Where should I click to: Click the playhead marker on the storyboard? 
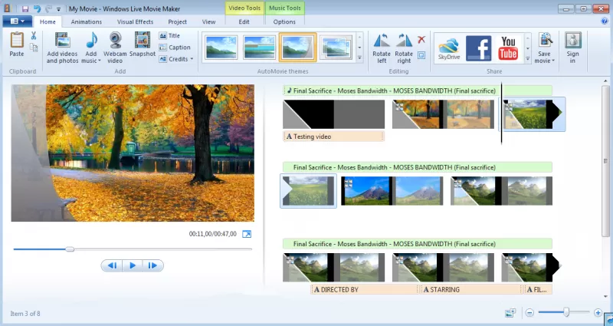(x=502, y=114)
